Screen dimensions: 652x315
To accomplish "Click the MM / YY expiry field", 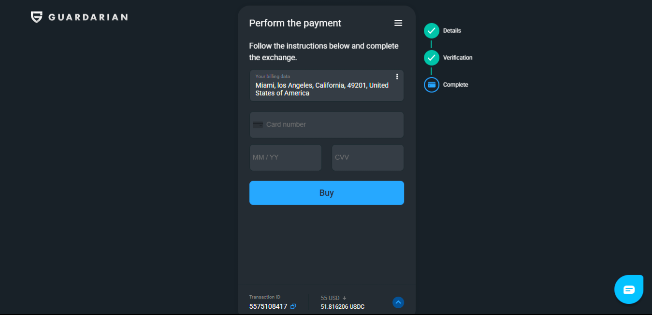I will tap(285, 157).
